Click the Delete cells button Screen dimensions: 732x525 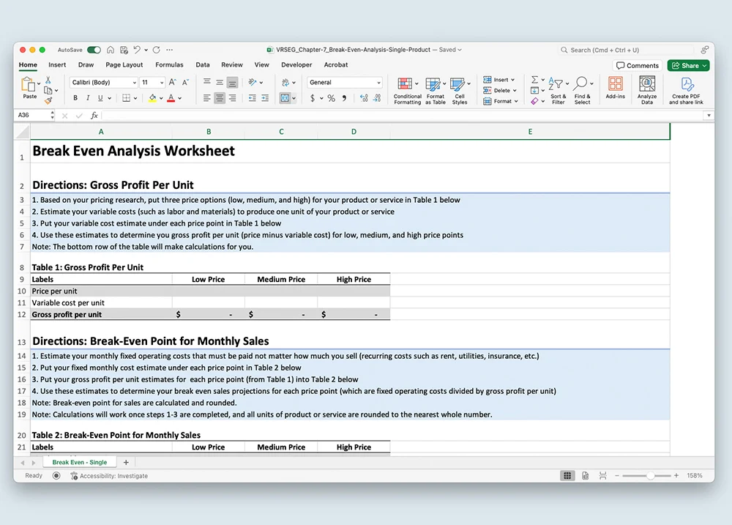pos(500,91)
